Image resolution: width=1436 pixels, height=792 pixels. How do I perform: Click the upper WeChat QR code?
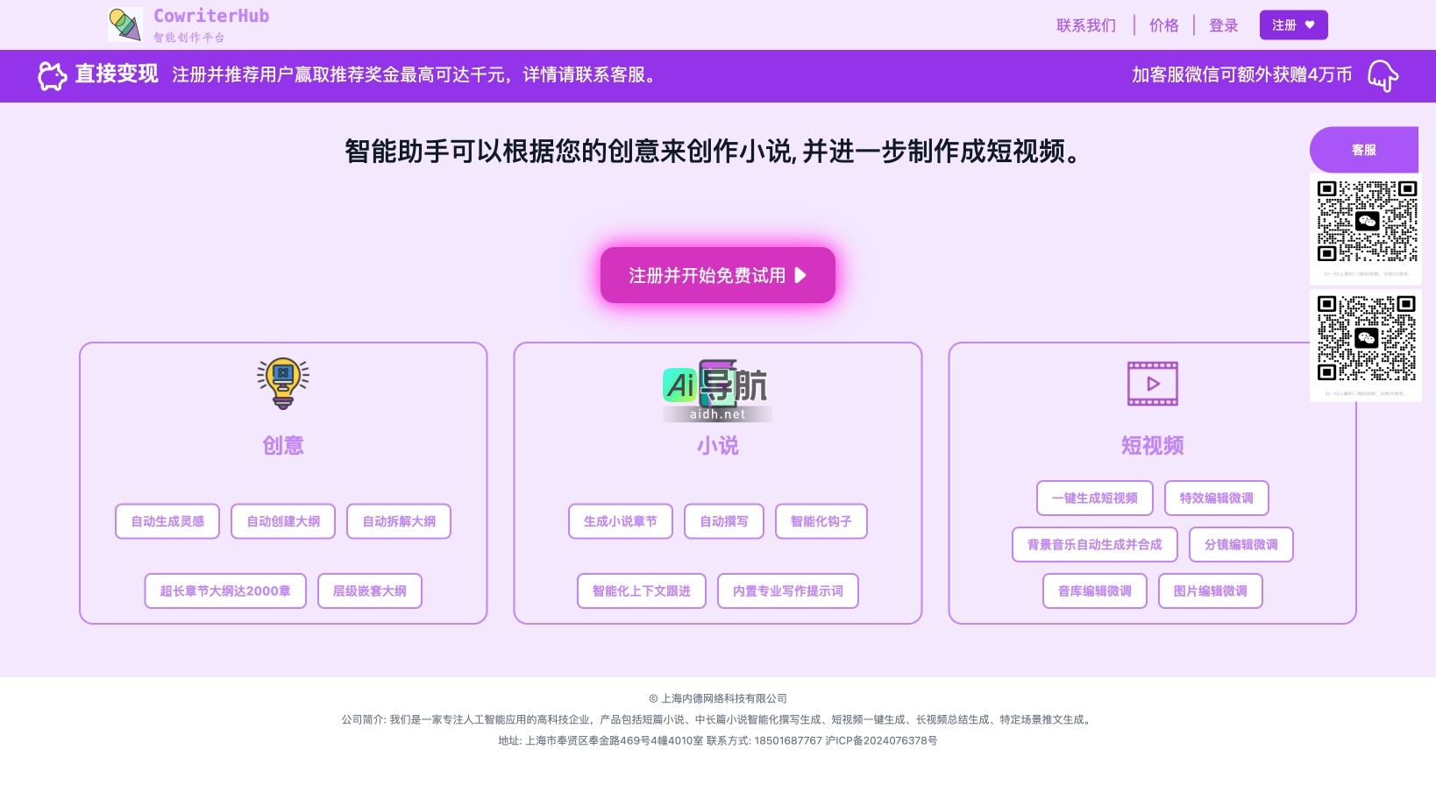[x=1366, y=222]
